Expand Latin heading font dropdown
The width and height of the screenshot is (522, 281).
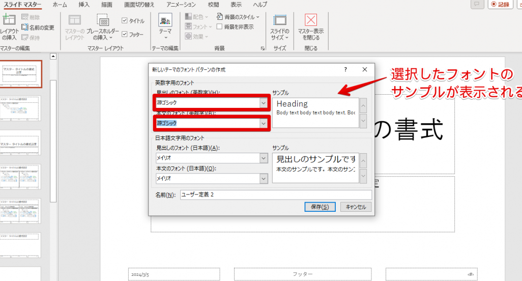(264, 103)
